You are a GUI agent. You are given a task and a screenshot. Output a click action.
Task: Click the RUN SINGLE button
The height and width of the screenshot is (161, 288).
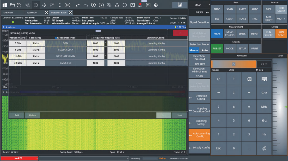(268, 34)
